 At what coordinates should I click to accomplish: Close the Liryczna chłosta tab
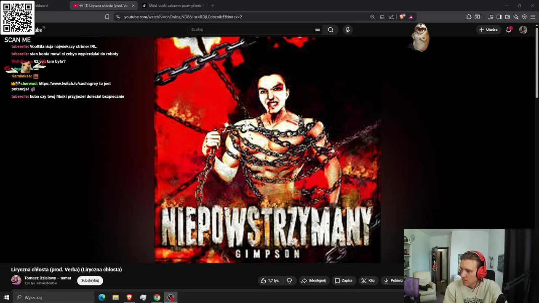(133, 5)
